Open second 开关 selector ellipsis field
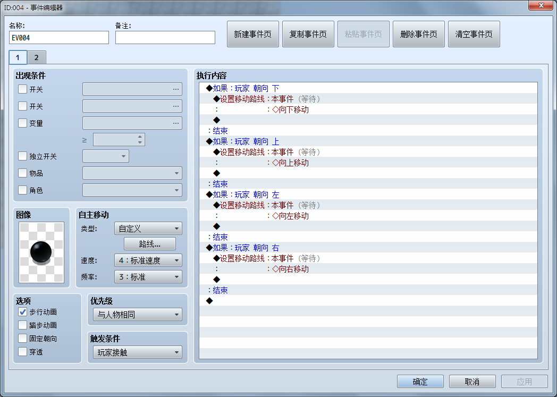Screen dimensions: 557x397 (132, 106)
